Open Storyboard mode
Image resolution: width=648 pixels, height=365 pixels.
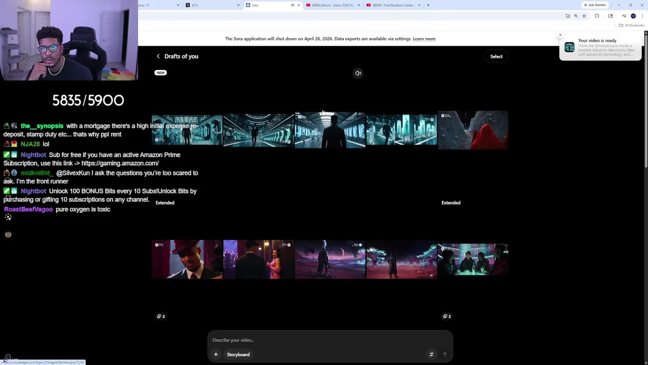click(238, 354)
